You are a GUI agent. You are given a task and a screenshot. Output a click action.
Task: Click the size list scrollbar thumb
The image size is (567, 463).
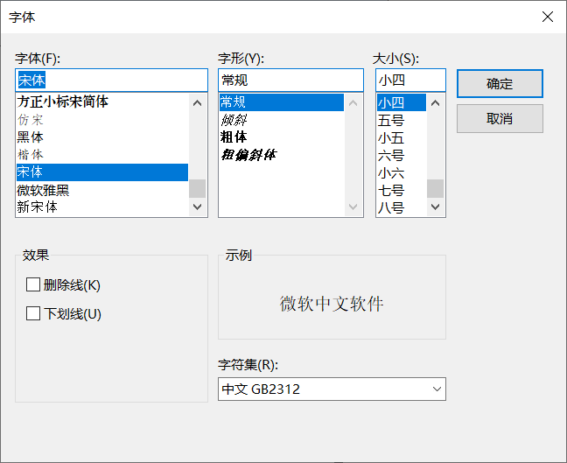436,188
